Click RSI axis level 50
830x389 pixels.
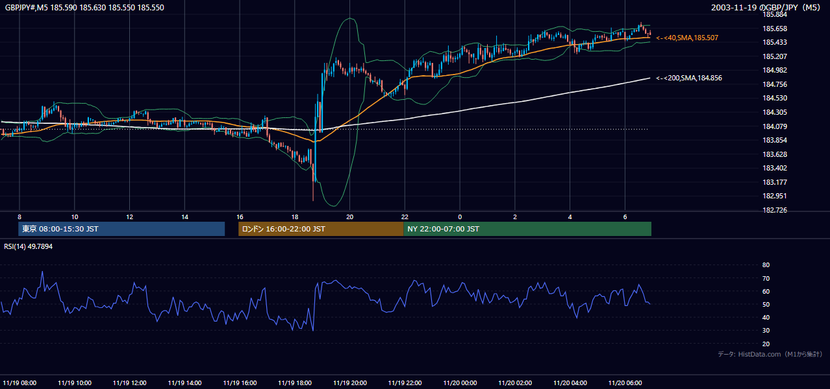[x=766, y=304]
